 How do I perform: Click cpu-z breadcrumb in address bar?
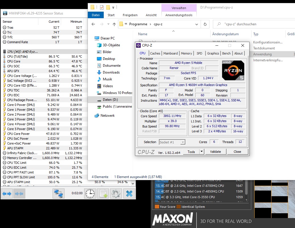(x=158, y=24)
